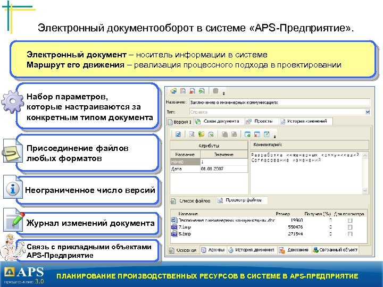Click the Для просмотра column header

(349, 214)
